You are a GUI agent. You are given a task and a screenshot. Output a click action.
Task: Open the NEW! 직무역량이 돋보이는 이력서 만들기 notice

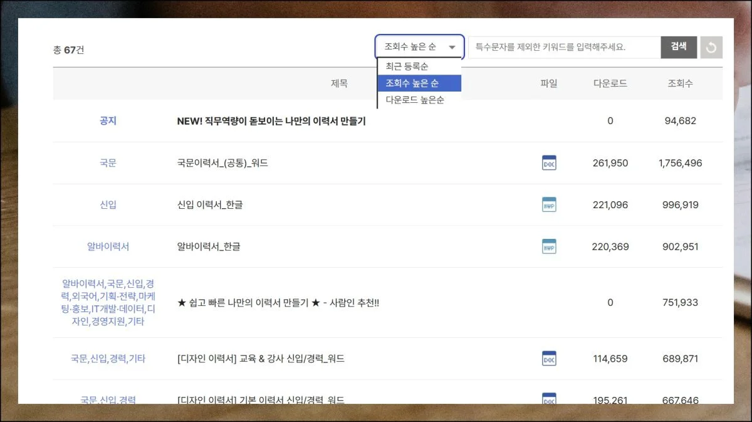pyautogui.click(x=273, y=121)
